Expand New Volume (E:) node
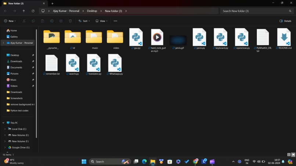 5,135
